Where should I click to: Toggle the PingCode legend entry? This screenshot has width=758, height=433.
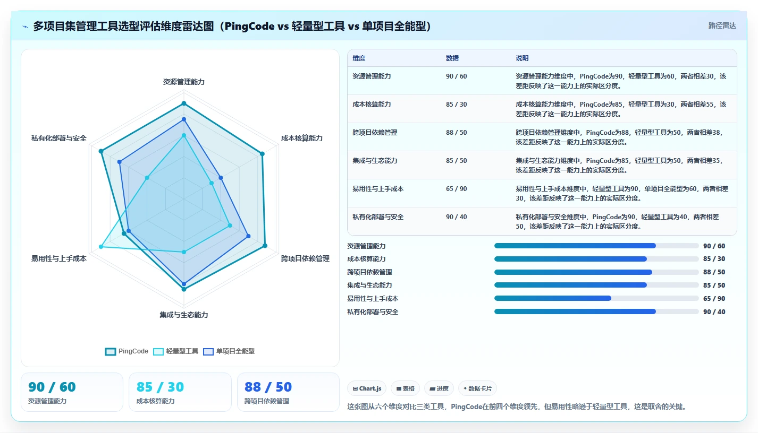127,351
